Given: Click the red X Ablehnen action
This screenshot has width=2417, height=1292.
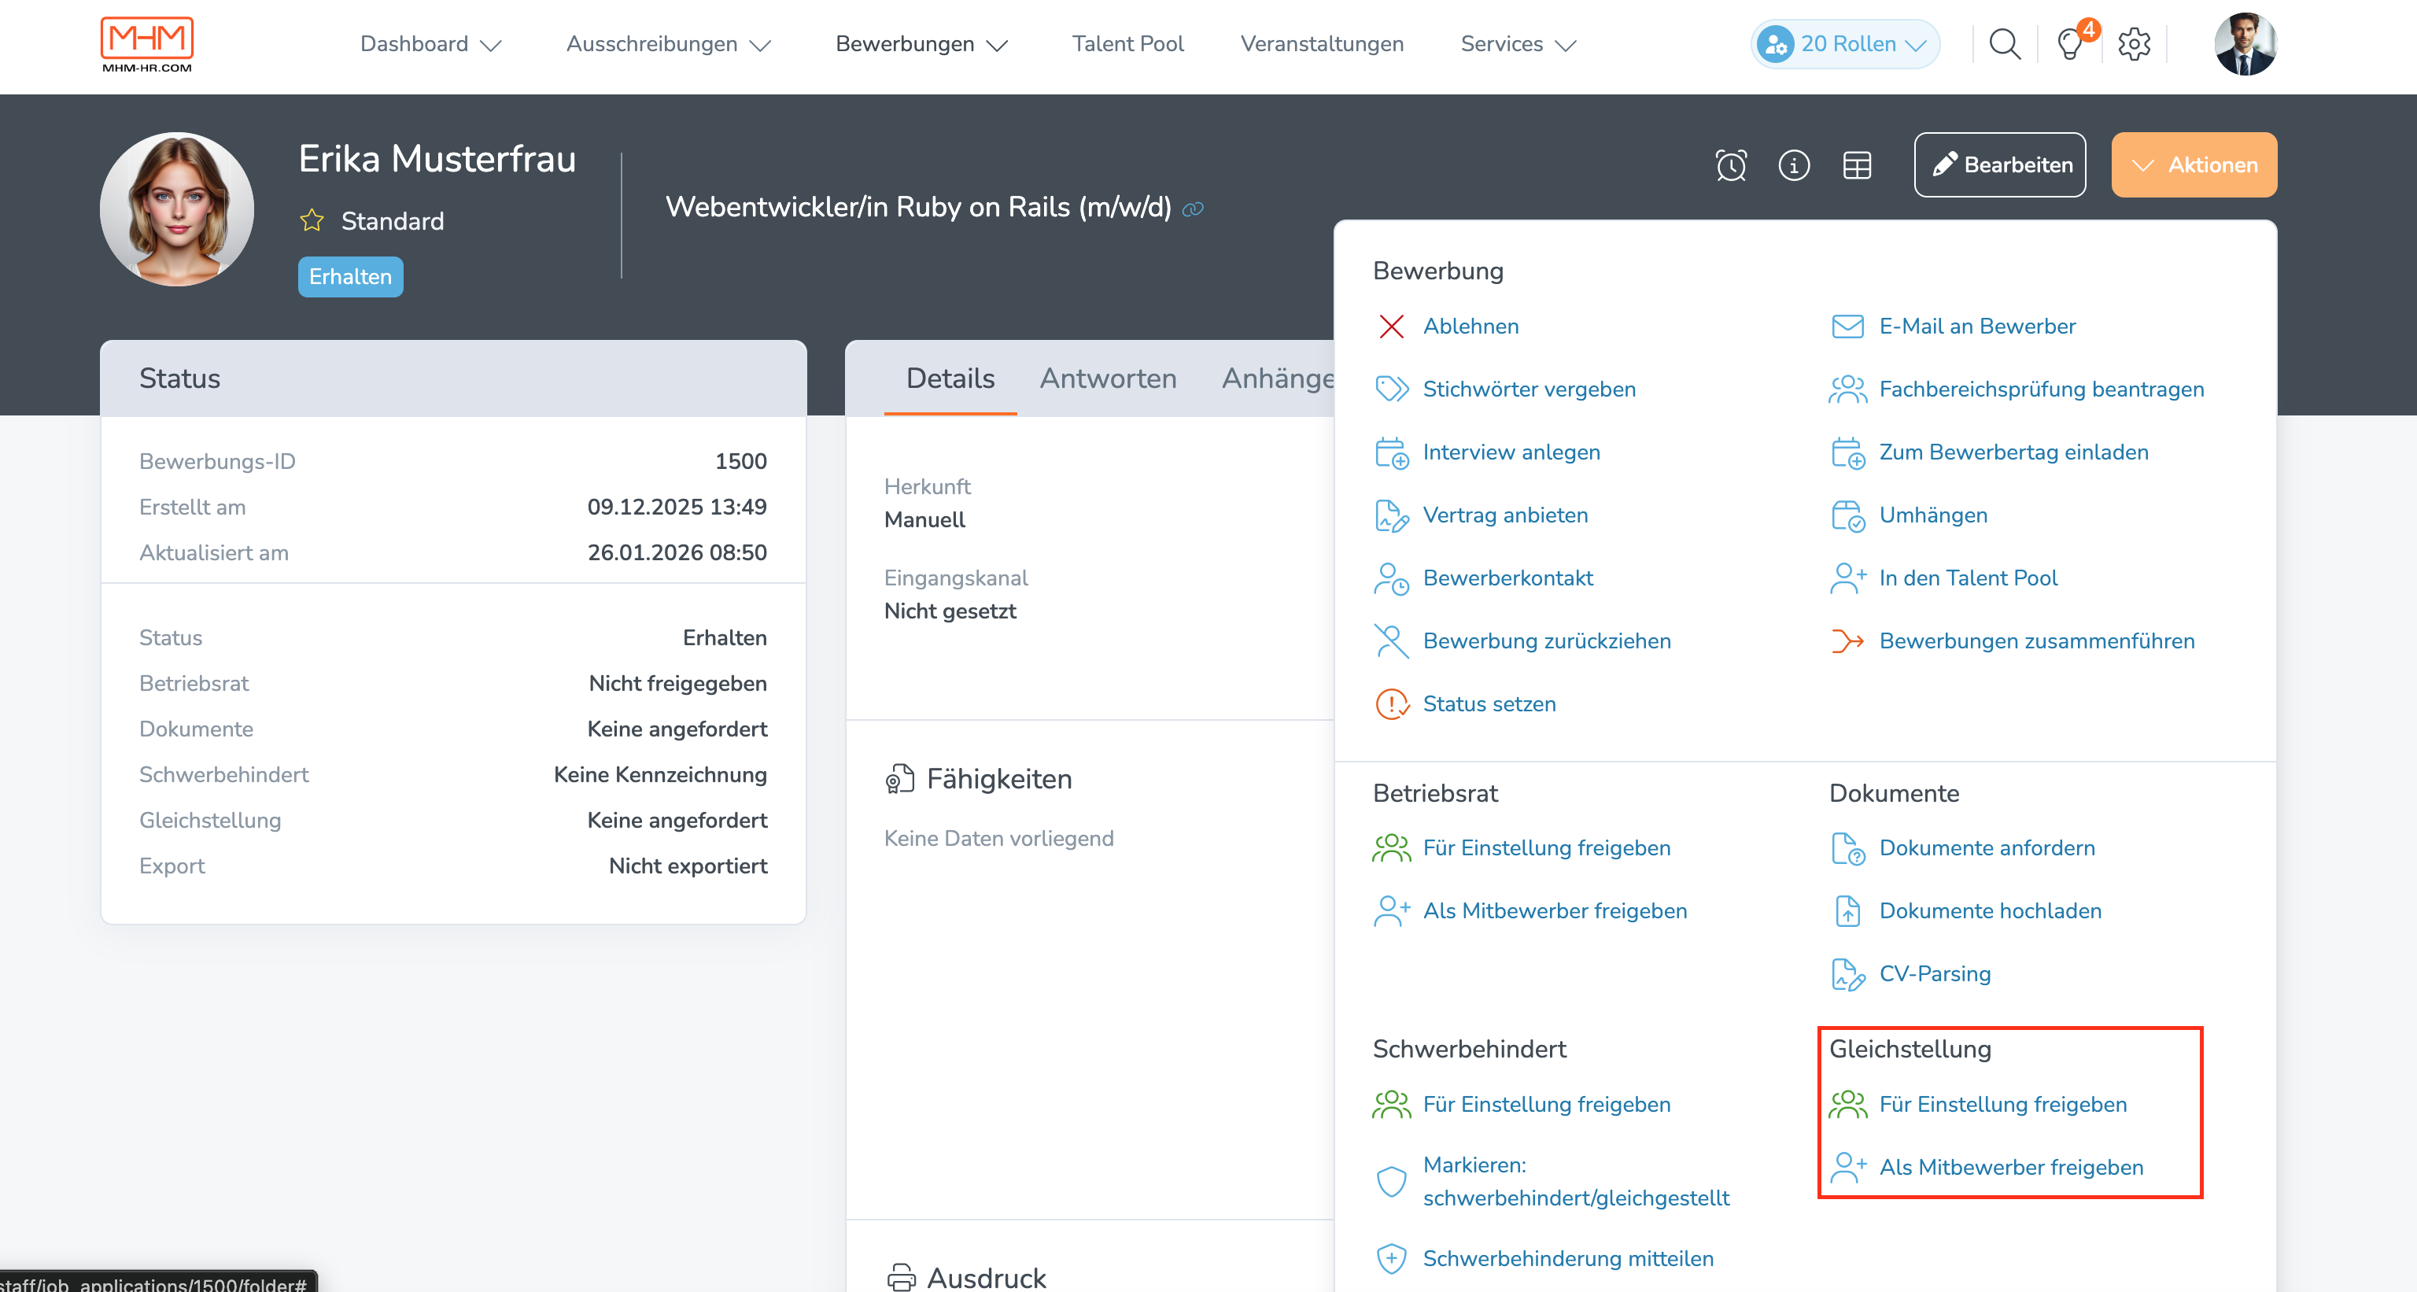Looking at the screenshot, I should [1392, 327].
